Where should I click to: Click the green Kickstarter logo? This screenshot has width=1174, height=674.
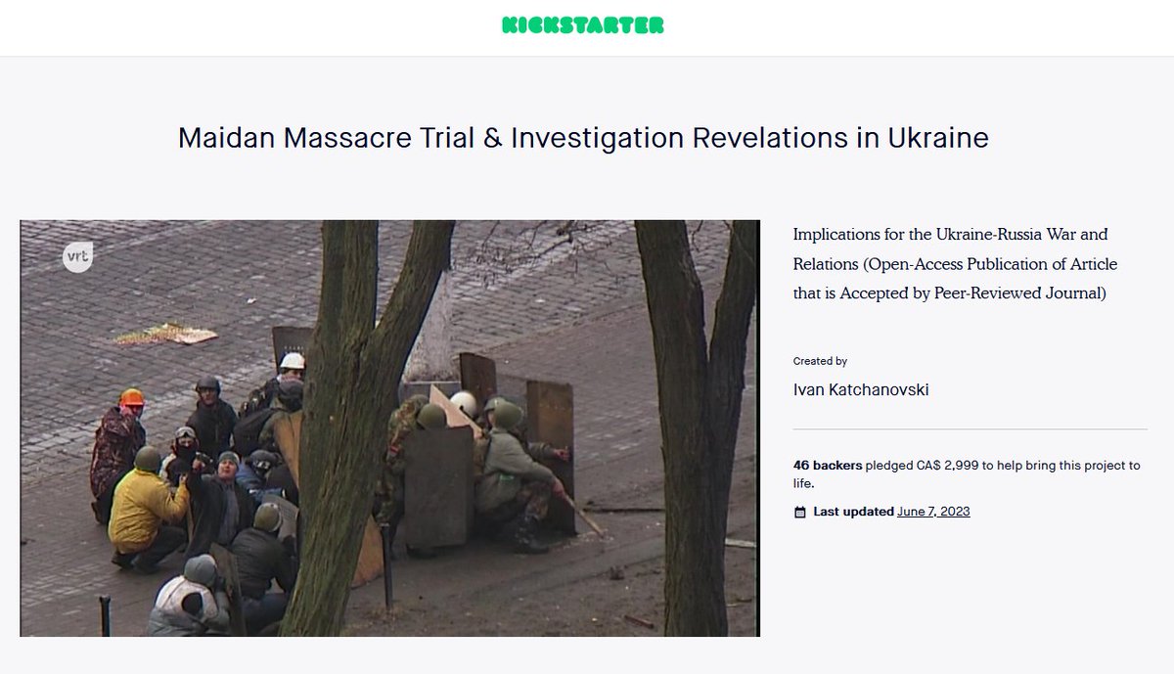point(583,25)
